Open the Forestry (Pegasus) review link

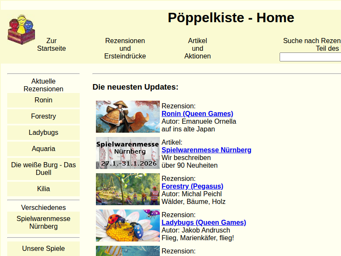(192, 186)
